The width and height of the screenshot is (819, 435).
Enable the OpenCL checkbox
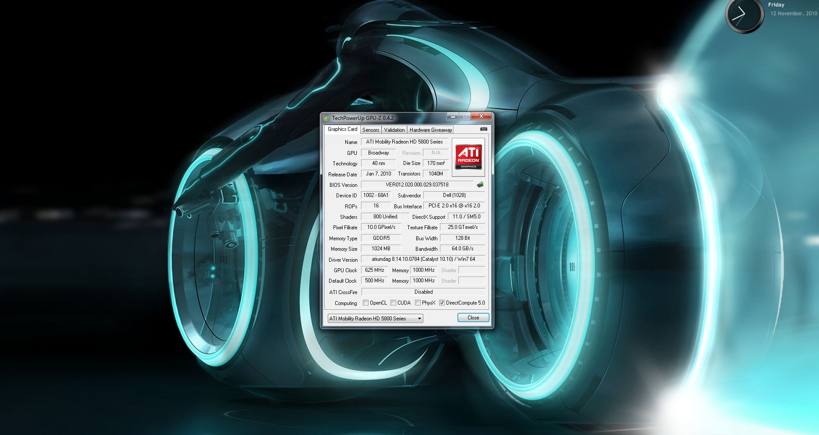(365, 303)
